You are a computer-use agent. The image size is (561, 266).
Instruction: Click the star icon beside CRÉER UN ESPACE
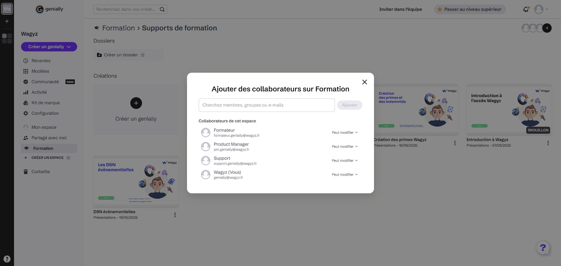[x=68, y=158]
